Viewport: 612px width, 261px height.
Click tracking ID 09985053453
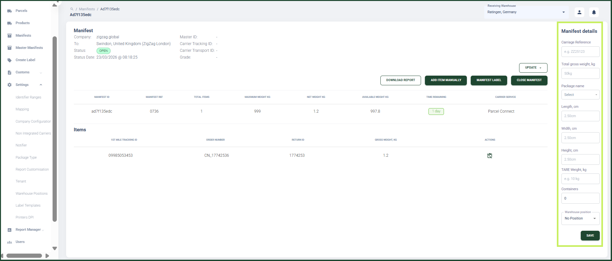click(x=120, y=155)
